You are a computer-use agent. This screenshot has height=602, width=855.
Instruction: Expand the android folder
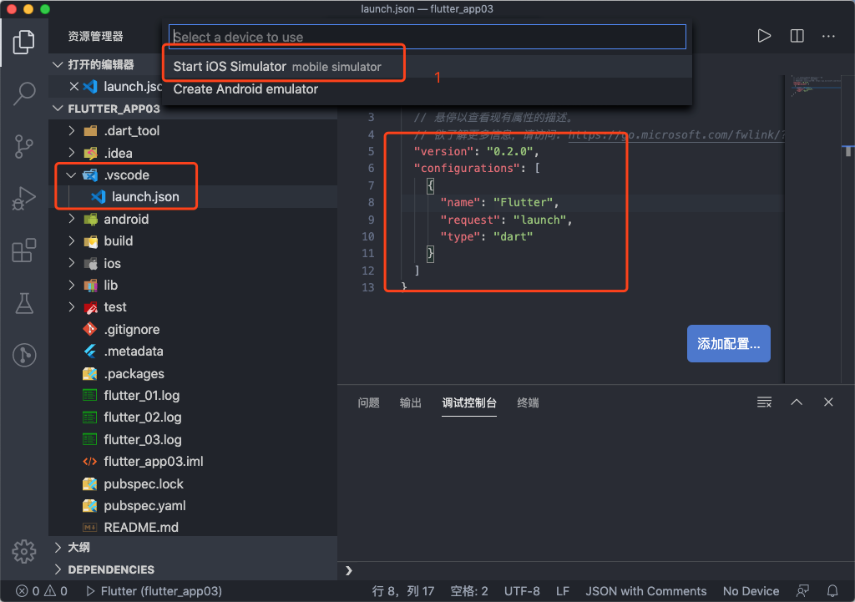pyautogui.click(x=72, y=219)
